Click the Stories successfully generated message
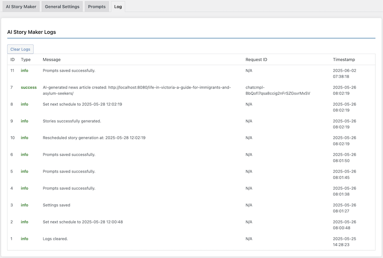 pyautogui.click(x=72, y=121)
